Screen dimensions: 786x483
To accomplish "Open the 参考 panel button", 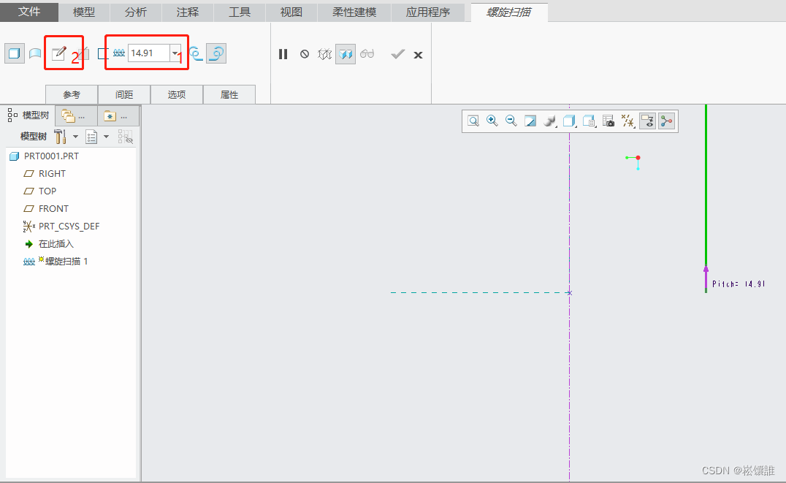I will click(71, 95).
